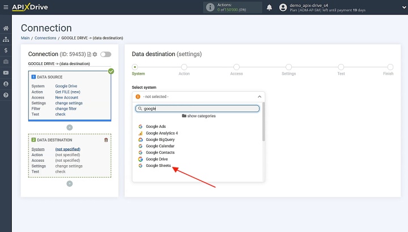Select Google Analytics 4 from list
The width and height of the screenshot is (408, 232).
pos(161,133)
